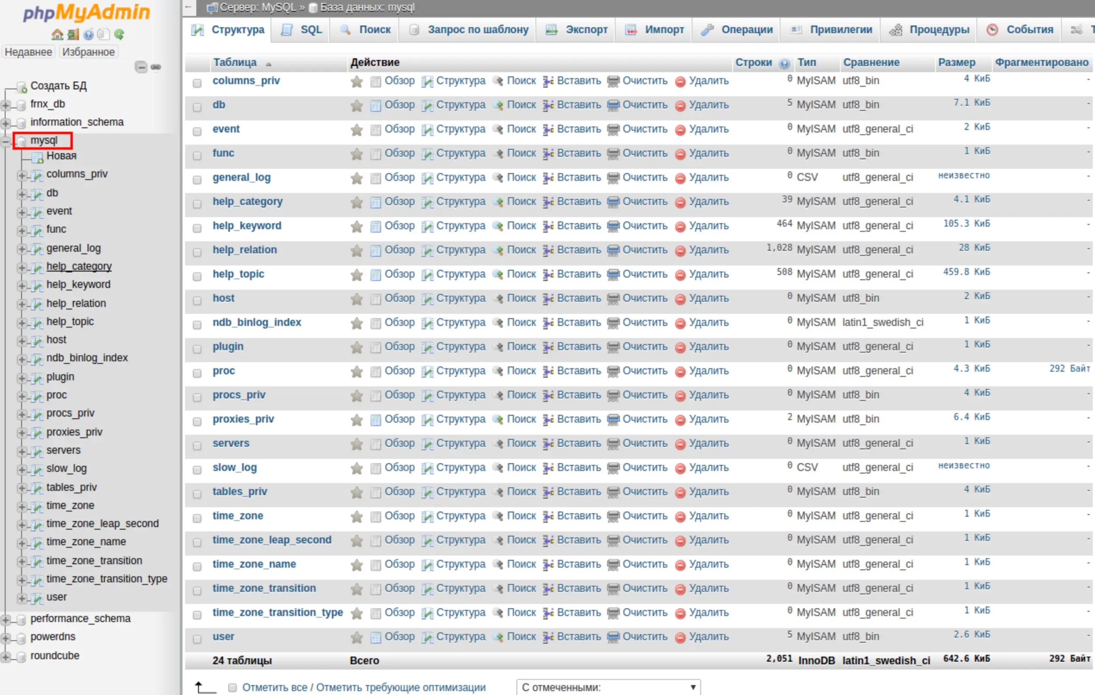The image size is (1095, 695).
Task: Sort by Размер column header
Action: click(957, 62)
